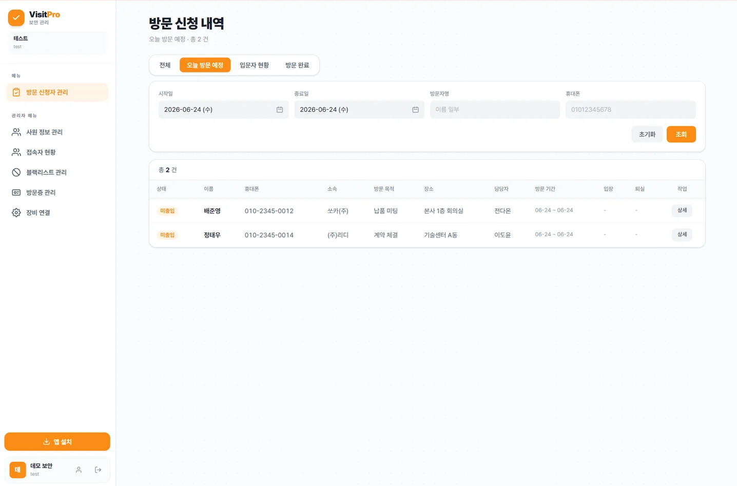Select the 오늘 방문 예정 tab
The height and width of the screenshot is (486, 737).
pyautogui.click(x=205, y=65)
